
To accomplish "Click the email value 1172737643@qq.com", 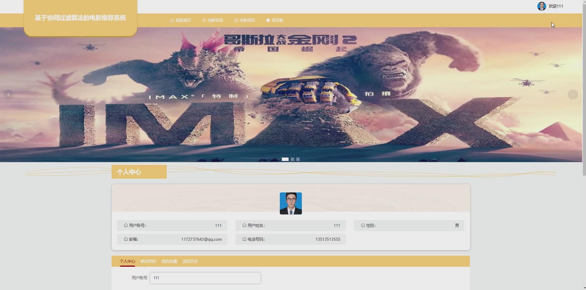I will point(201,239).
